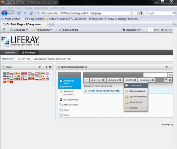The image size is (177, 149).
Task: Reload the page with refresh icon
Action: coord(19,13)
